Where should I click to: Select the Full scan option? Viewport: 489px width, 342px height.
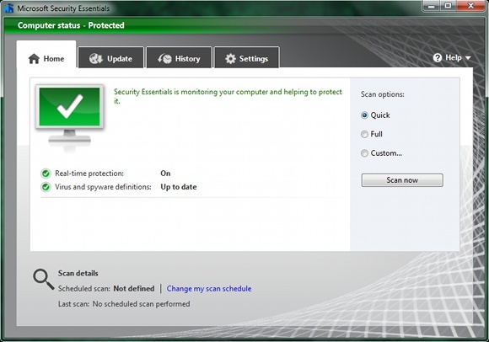tap(364, 134)
